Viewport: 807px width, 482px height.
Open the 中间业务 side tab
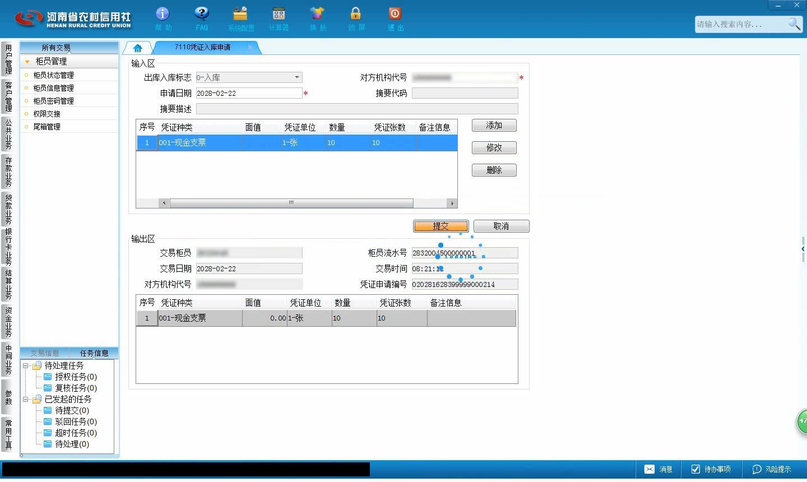(x=8, y=359)
